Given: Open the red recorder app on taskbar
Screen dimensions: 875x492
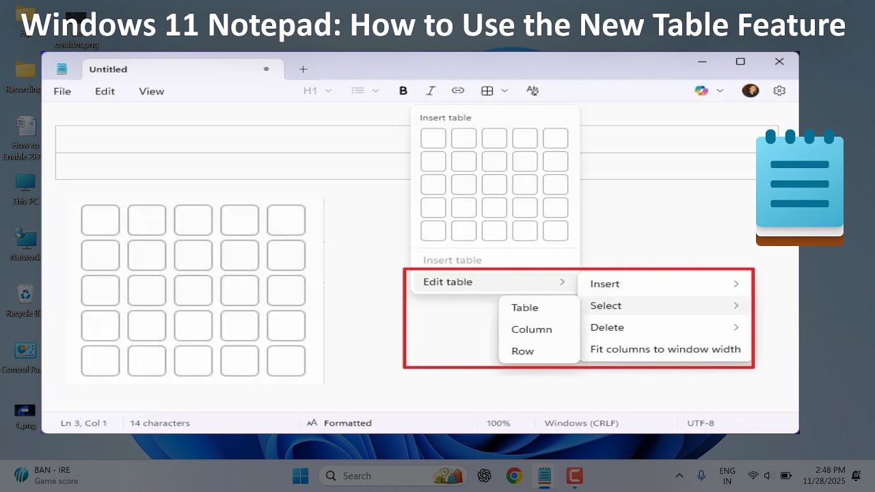Looking at the screenshot, I should point(574,476).
